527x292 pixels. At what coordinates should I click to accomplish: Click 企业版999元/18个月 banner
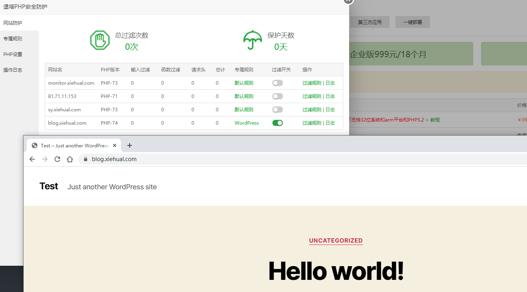pyautogui.click(x=411, y=54)
